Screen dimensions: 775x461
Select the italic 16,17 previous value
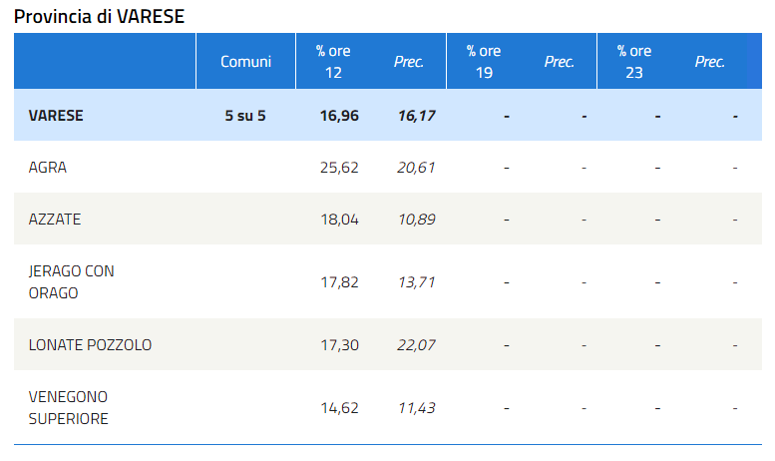click(x=416, y=116)
